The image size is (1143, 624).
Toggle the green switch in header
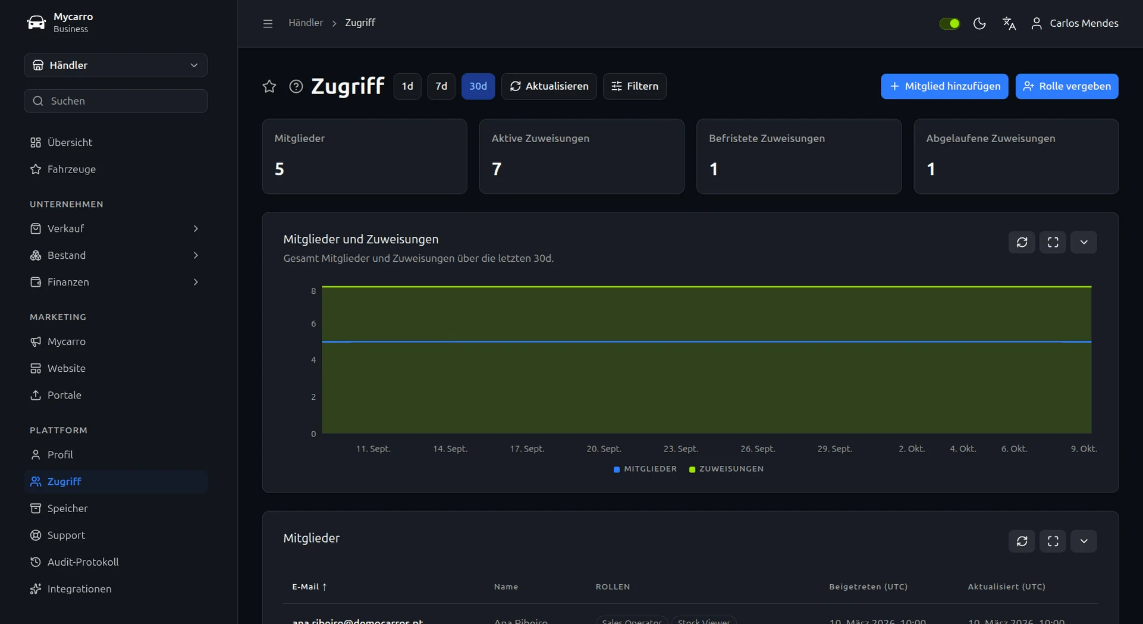point(950,23)
